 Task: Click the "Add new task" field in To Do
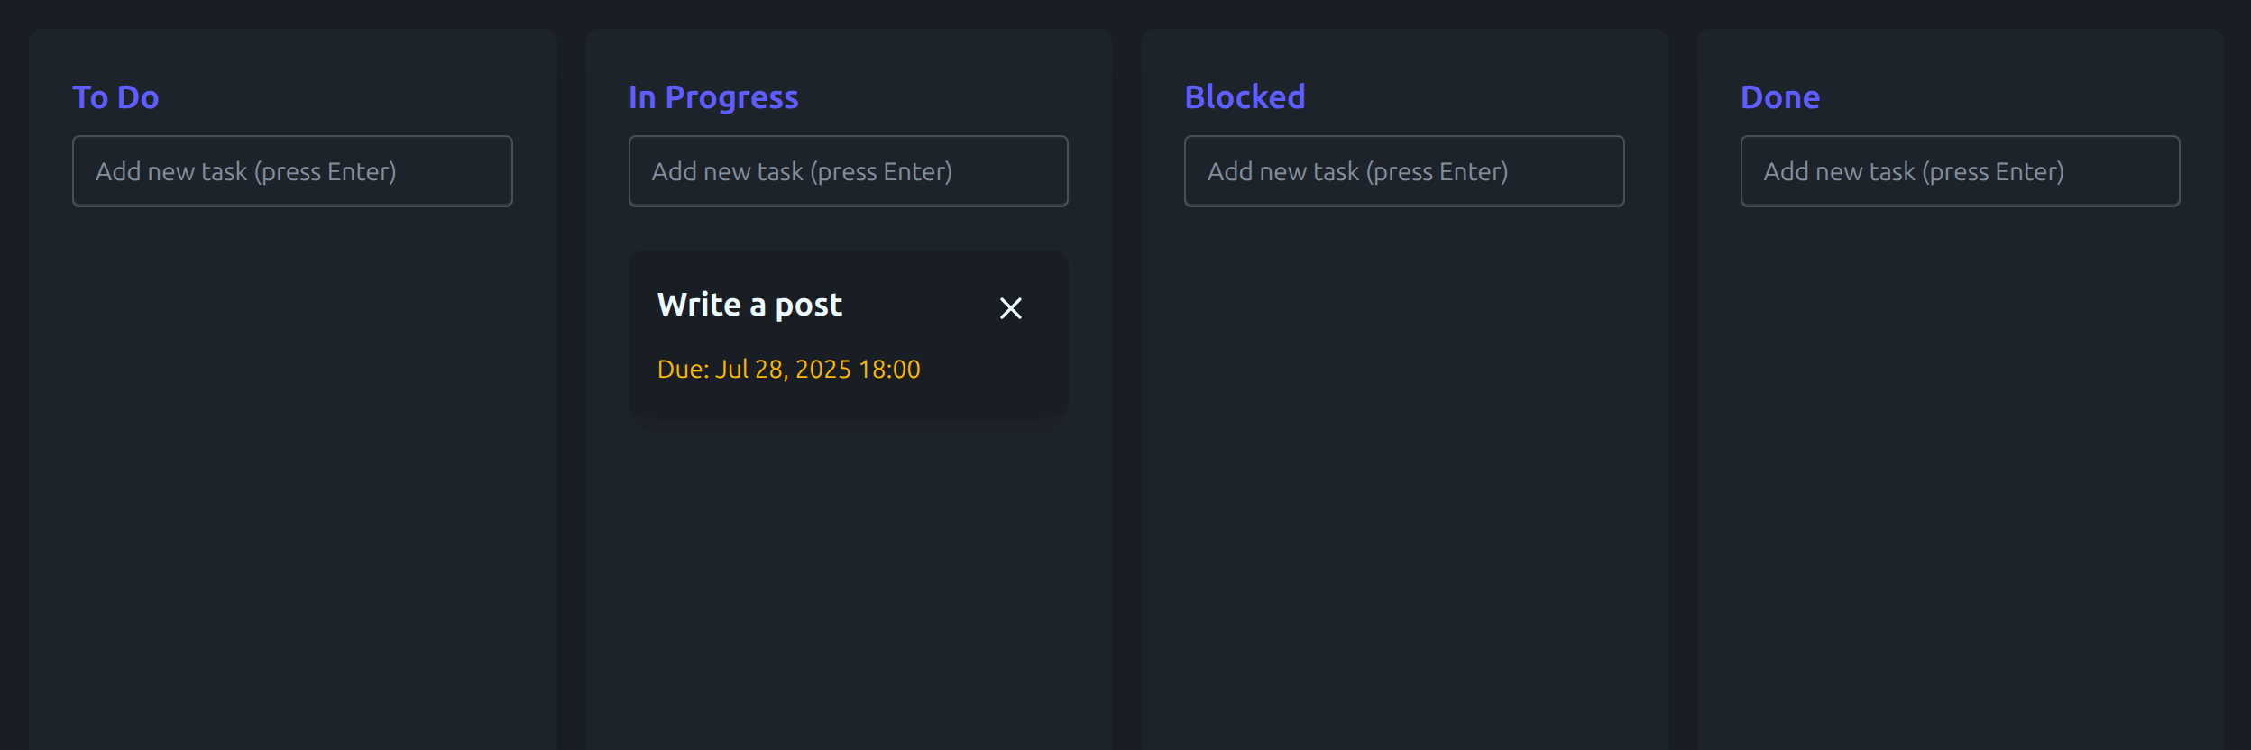pyautogui.click(x=293, y=170)
